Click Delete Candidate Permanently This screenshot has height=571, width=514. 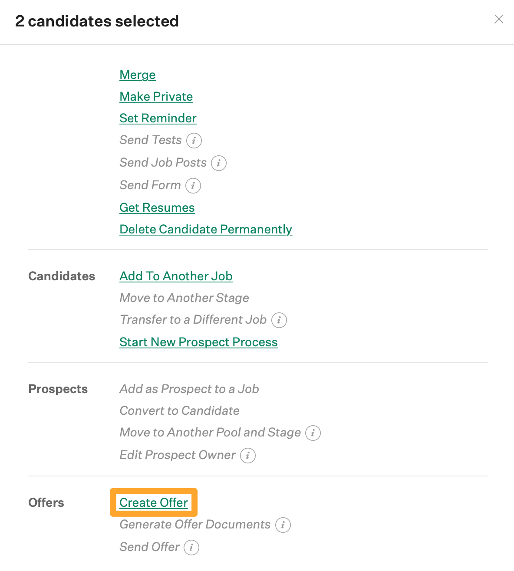[206, 229]
